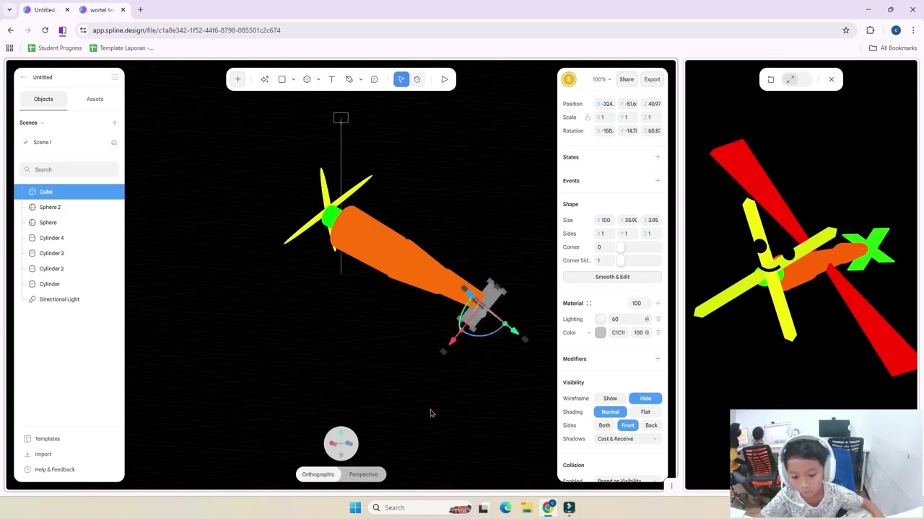Set wireframe to Show
The height and width of the screenshot is (519, 924).
[x=610, y=398]
